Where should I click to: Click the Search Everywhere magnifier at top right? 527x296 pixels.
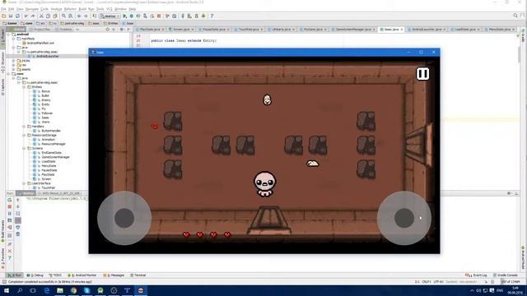tap(515, 16)
